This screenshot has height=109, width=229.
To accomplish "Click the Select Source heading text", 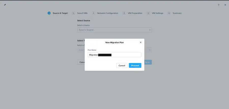I will pyautogui.click(x=84, y=21).
